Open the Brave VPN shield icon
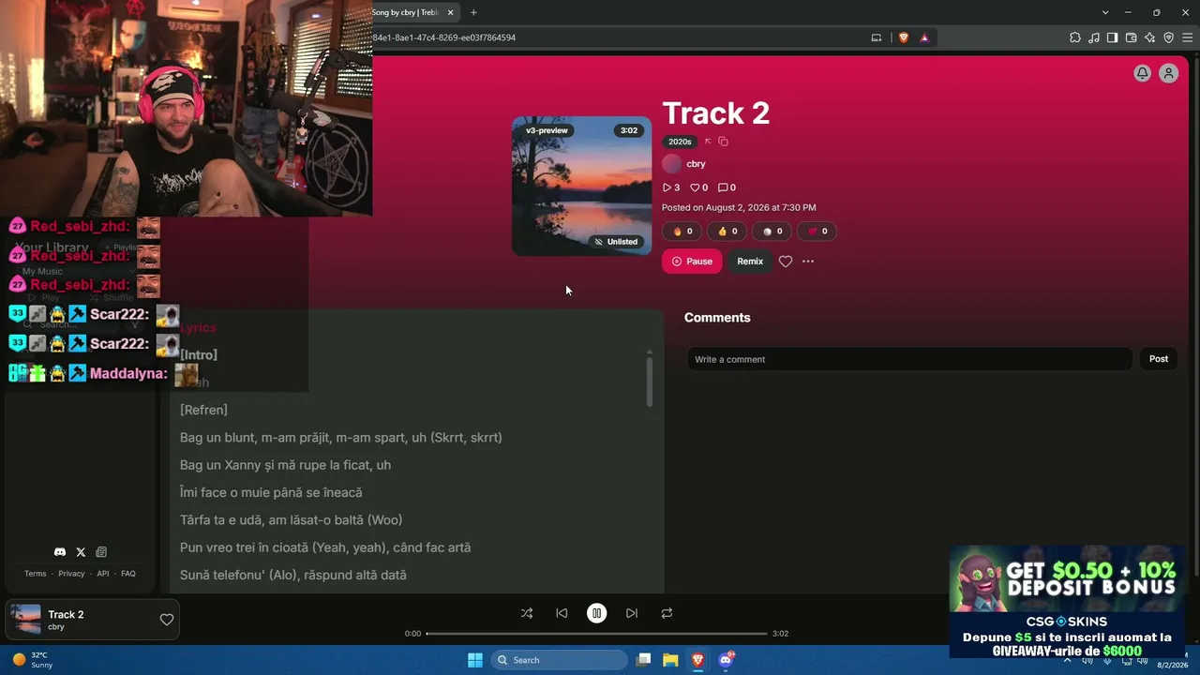Viewport: 1200px width, 675px height. tap(1168, 37)
